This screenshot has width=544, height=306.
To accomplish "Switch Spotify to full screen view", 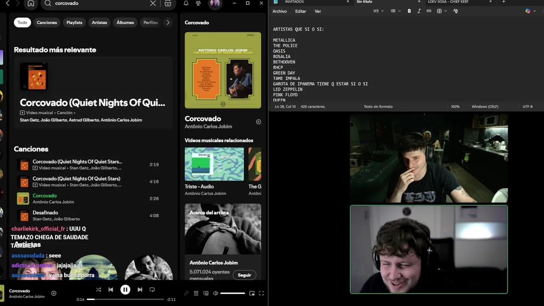I will [261, 293].
